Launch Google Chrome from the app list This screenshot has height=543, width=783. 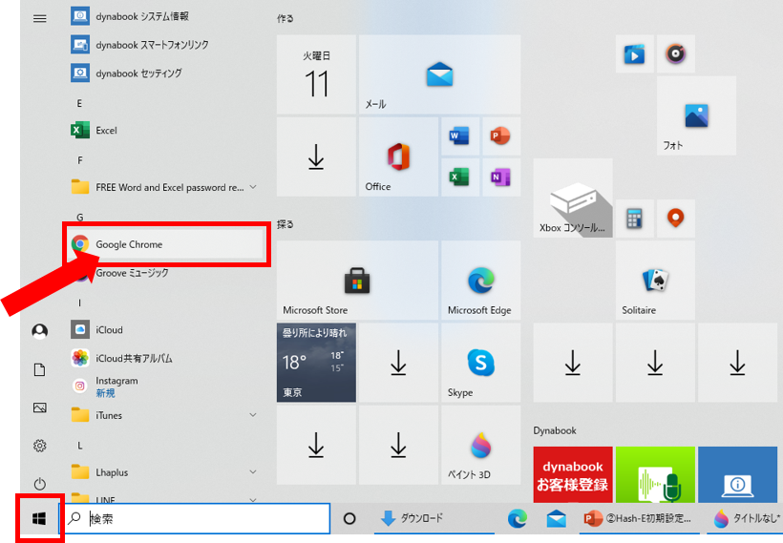pyautogui.click(x=166, y=244)
